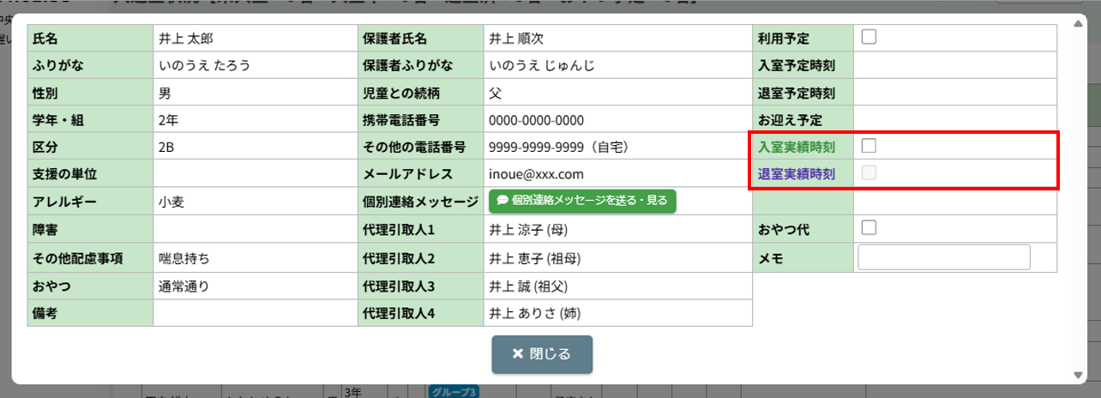Click proxy pickup person 井上 涼子 (母)
Viewport: 1101px width, 398px height.
click(528, 230)
